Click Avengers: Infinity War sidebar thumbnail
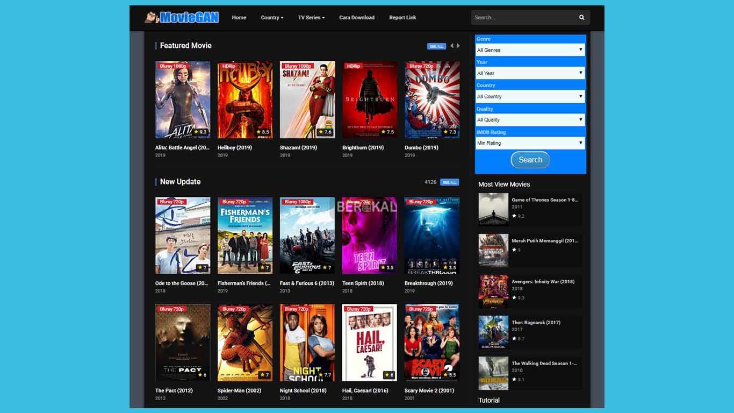This screenshot has width=734, height=413. click(x=493, y=291)
